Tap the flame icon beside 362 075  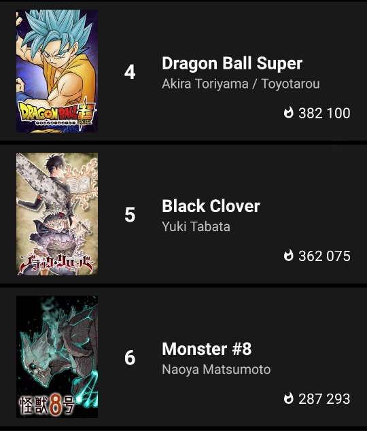[x=288, y=256]
